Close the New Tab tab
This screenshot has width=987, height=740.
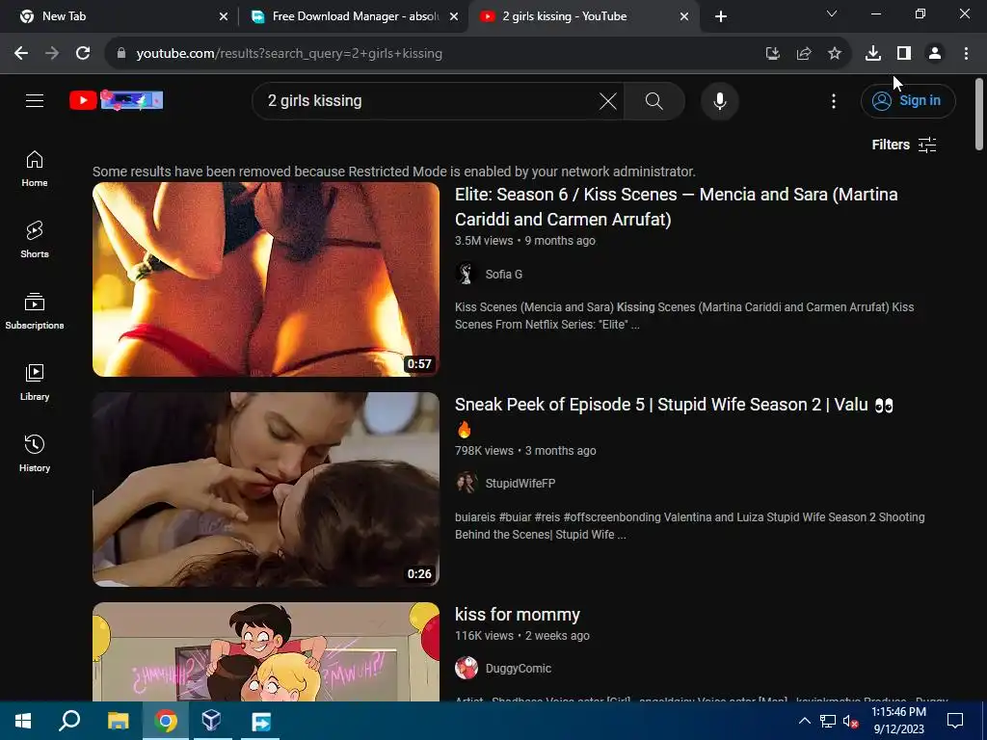pos(224,16)
